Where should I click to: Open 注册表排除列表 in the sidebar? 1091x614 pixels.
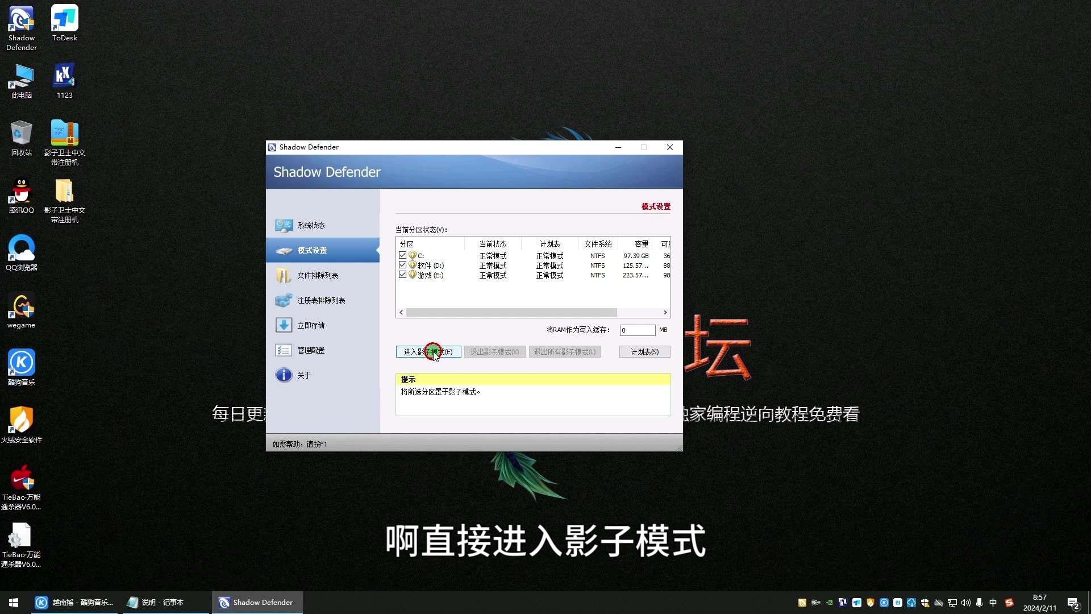pos(323,300)
